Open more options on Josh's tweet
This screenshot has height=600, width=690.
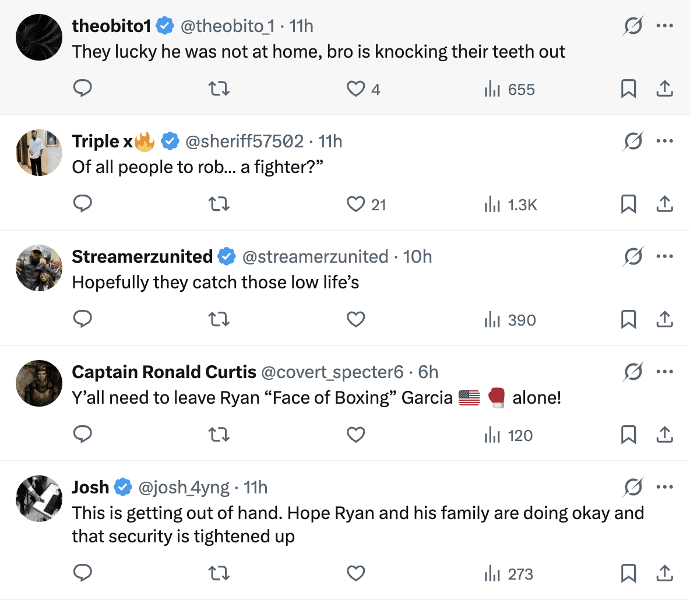pyautogui.click(x=664, y=487)
